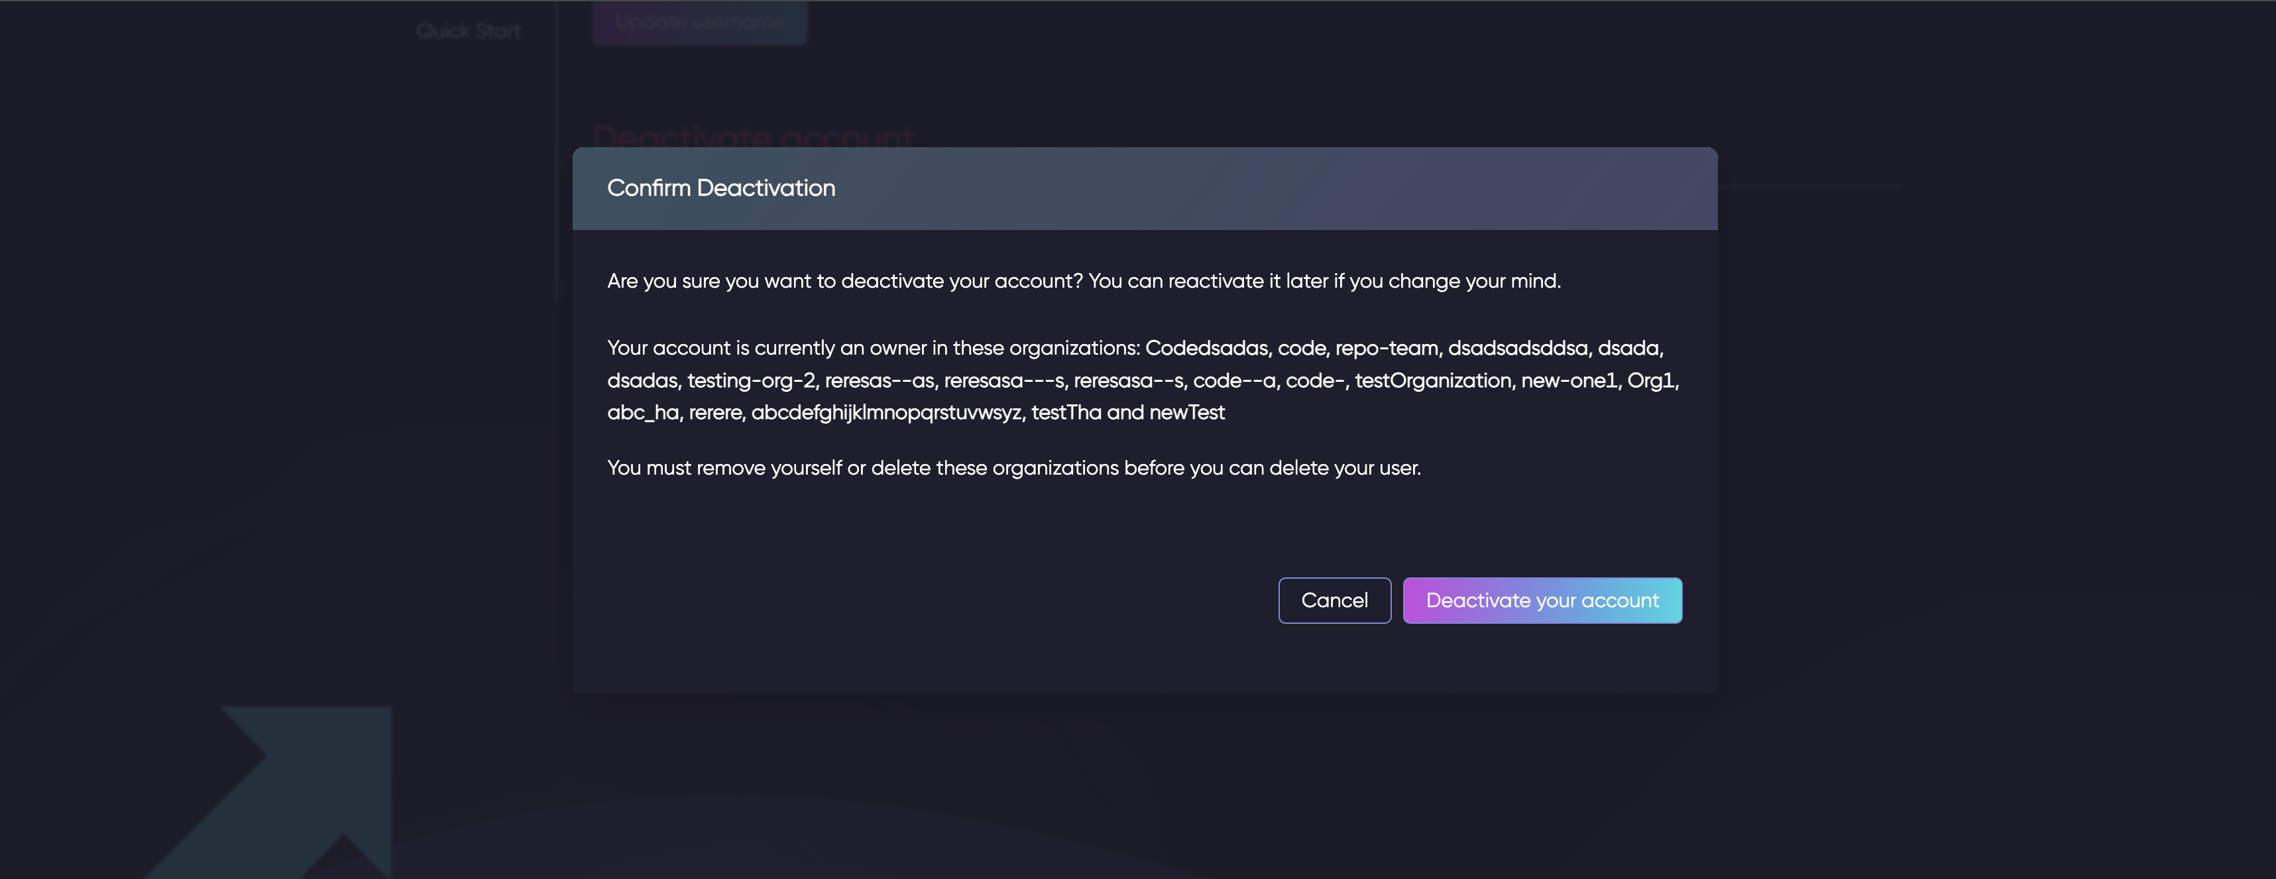Click the organization name 'testing-org-2'
The height and width of the screenshot is (879, 2276).
point(751,381)
